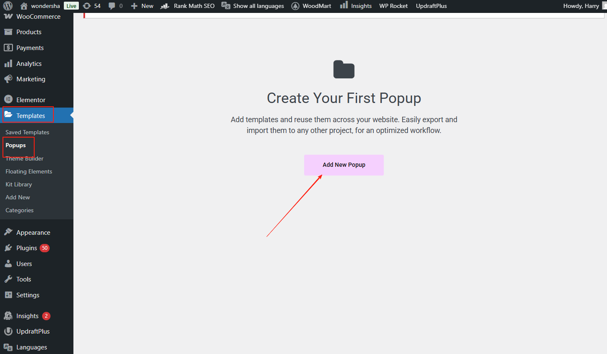The image size is (607, 354).
Task: Click the Plugins plug icon
Action: click(8, 248)
